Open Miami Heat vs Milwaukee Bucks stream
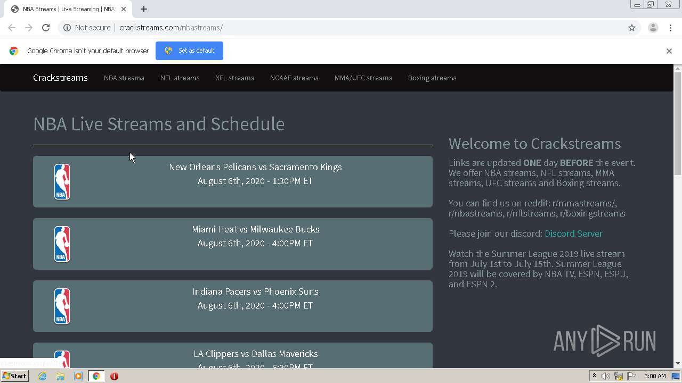This screenshot has height=383, width=682. click(233, 244)
